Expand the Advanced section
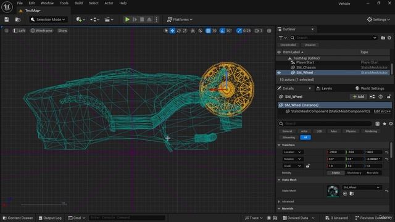This screenshot has width=395, height=222. [279, 202]
